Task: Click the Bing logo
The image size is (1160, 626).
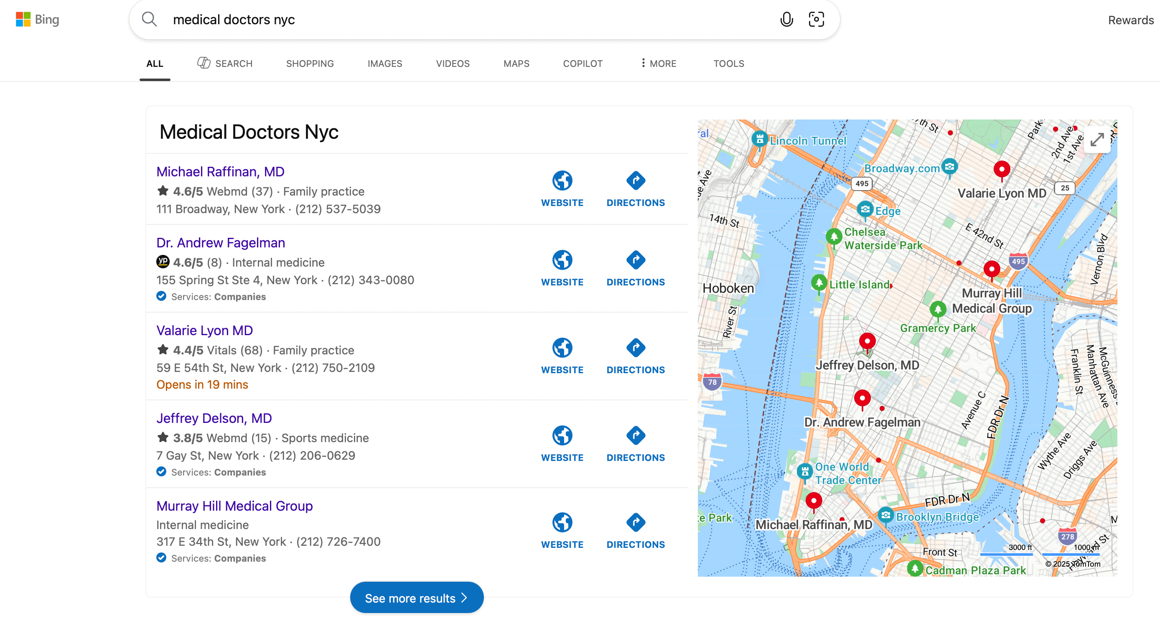Action: (38, 19)
